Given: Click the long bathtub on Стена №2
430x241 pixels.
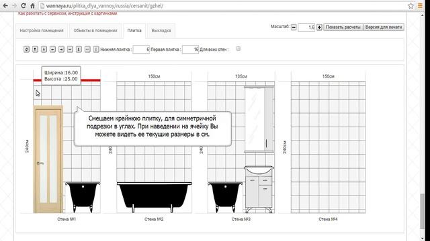Looking at the screenshot, I should point(154,197).
